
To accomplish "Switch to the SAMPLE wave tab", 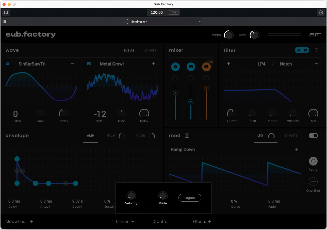I will (x=150, y=51).
